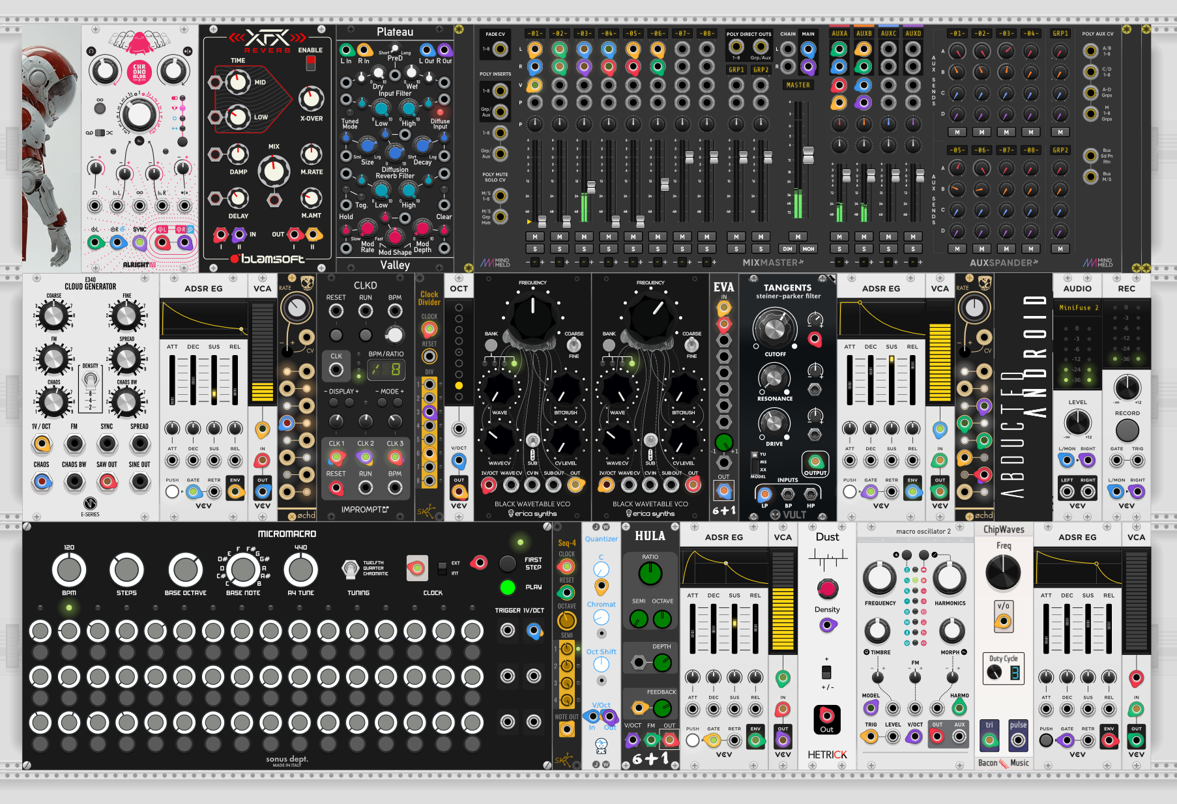Click the AUDIO module LEVEL knob
Screen dimensions: 1177x804
click(x=1077, y=424)
